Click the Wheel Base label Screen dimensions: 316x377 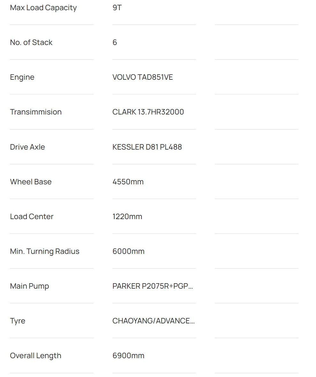pyautogui.click(x=31, y=182)
